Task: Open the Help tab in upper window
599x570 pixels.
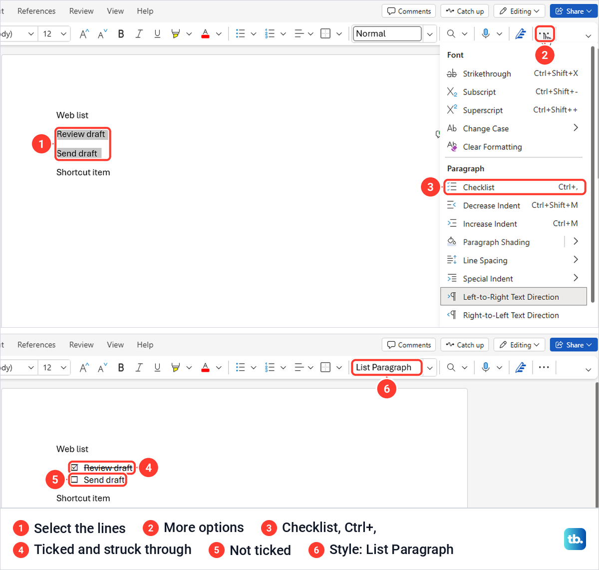Action: coord(145,11)
